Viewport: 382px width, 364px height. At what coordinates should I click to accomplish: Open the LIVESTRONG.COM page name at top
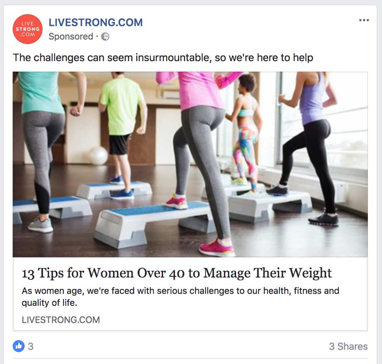click(x=95, y=23)
